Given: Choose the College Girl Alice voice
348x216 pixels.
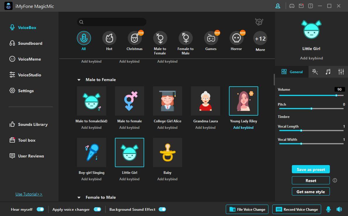Looking at the screenshot, I should [x=168, y=101].
